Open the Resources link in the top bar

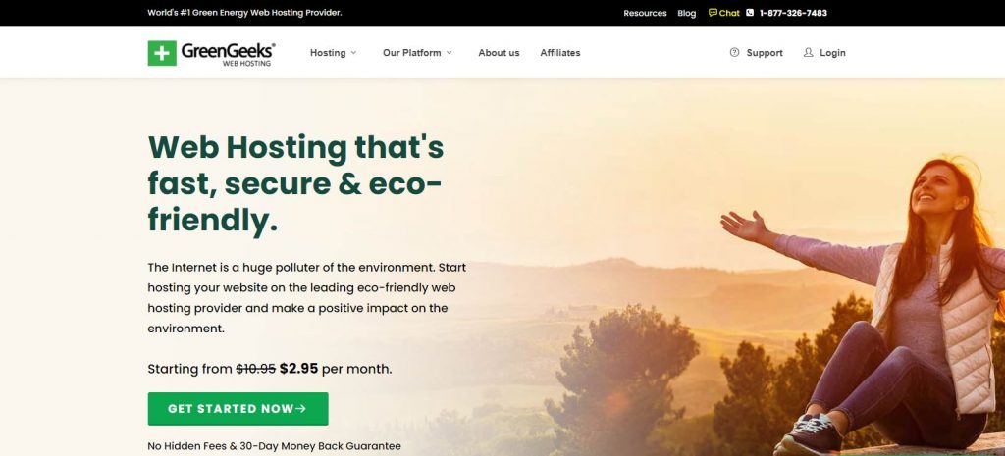645,13
